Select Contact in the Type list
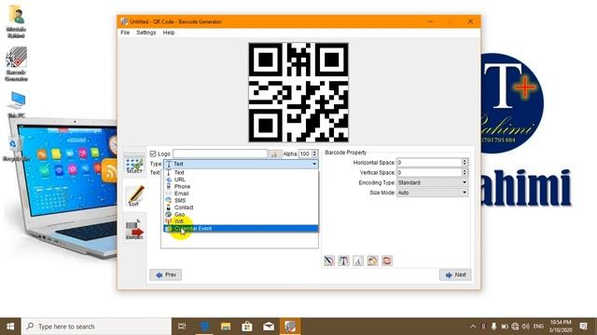 click(240, 208)
